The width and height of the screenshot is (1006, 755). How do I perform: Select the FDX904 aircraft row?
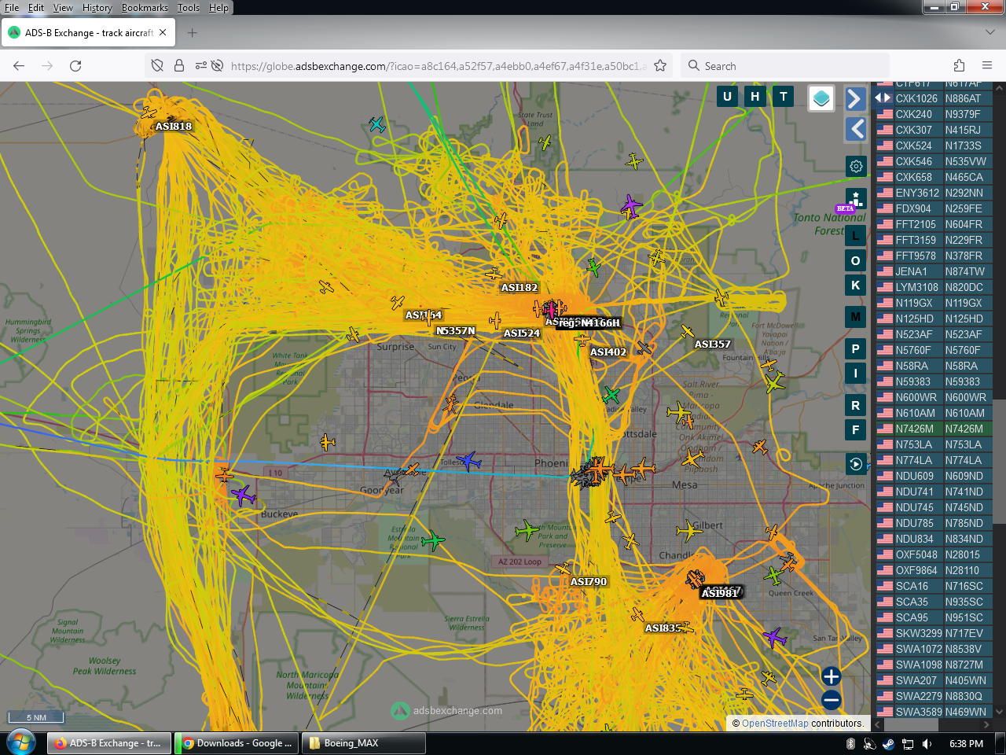point(934,208)
